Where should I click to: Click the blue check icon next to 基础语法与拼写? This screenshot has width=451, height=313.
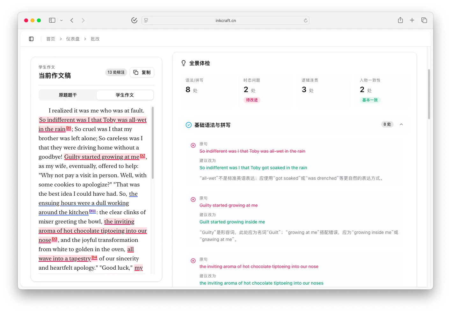189,125
